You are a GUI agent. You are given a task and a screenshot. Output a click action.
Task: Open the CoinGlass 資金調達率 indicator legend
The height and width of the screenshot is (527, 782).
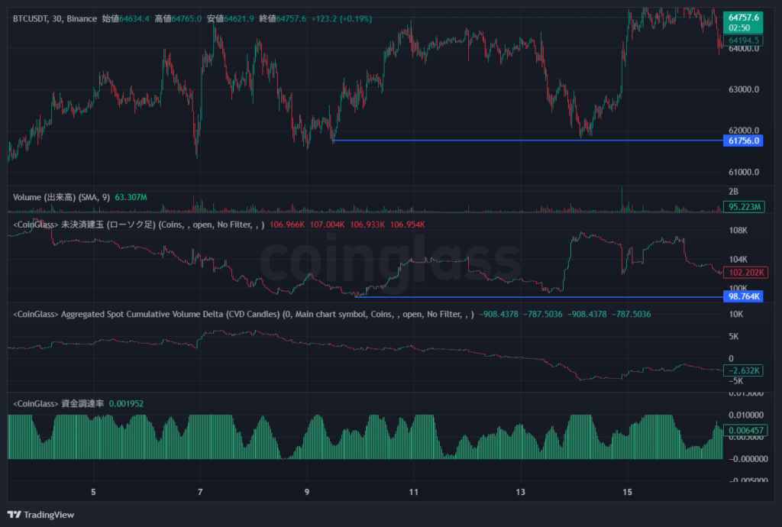tap(58, 404)
